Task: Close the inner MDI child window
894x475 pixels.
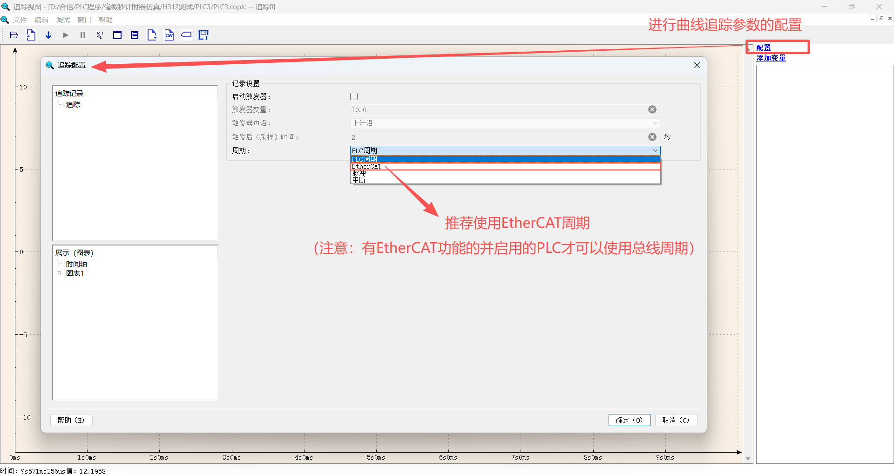Action: 890,19
